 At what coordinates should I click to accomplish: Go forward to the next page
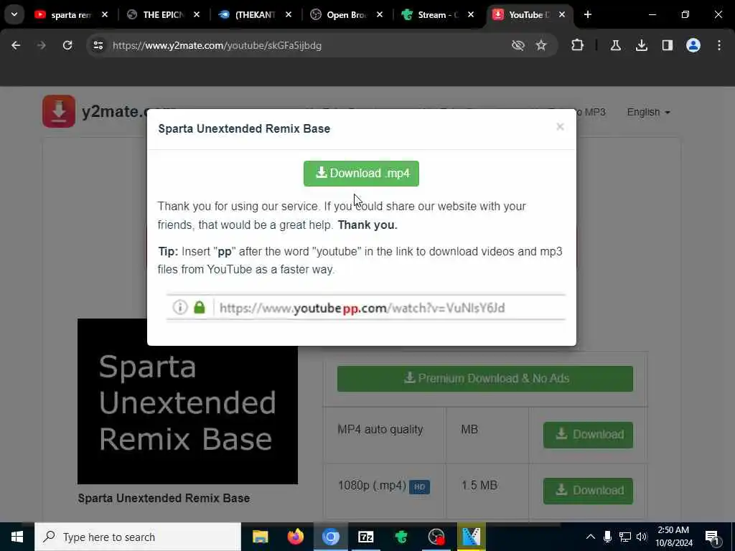pos(41,45)
